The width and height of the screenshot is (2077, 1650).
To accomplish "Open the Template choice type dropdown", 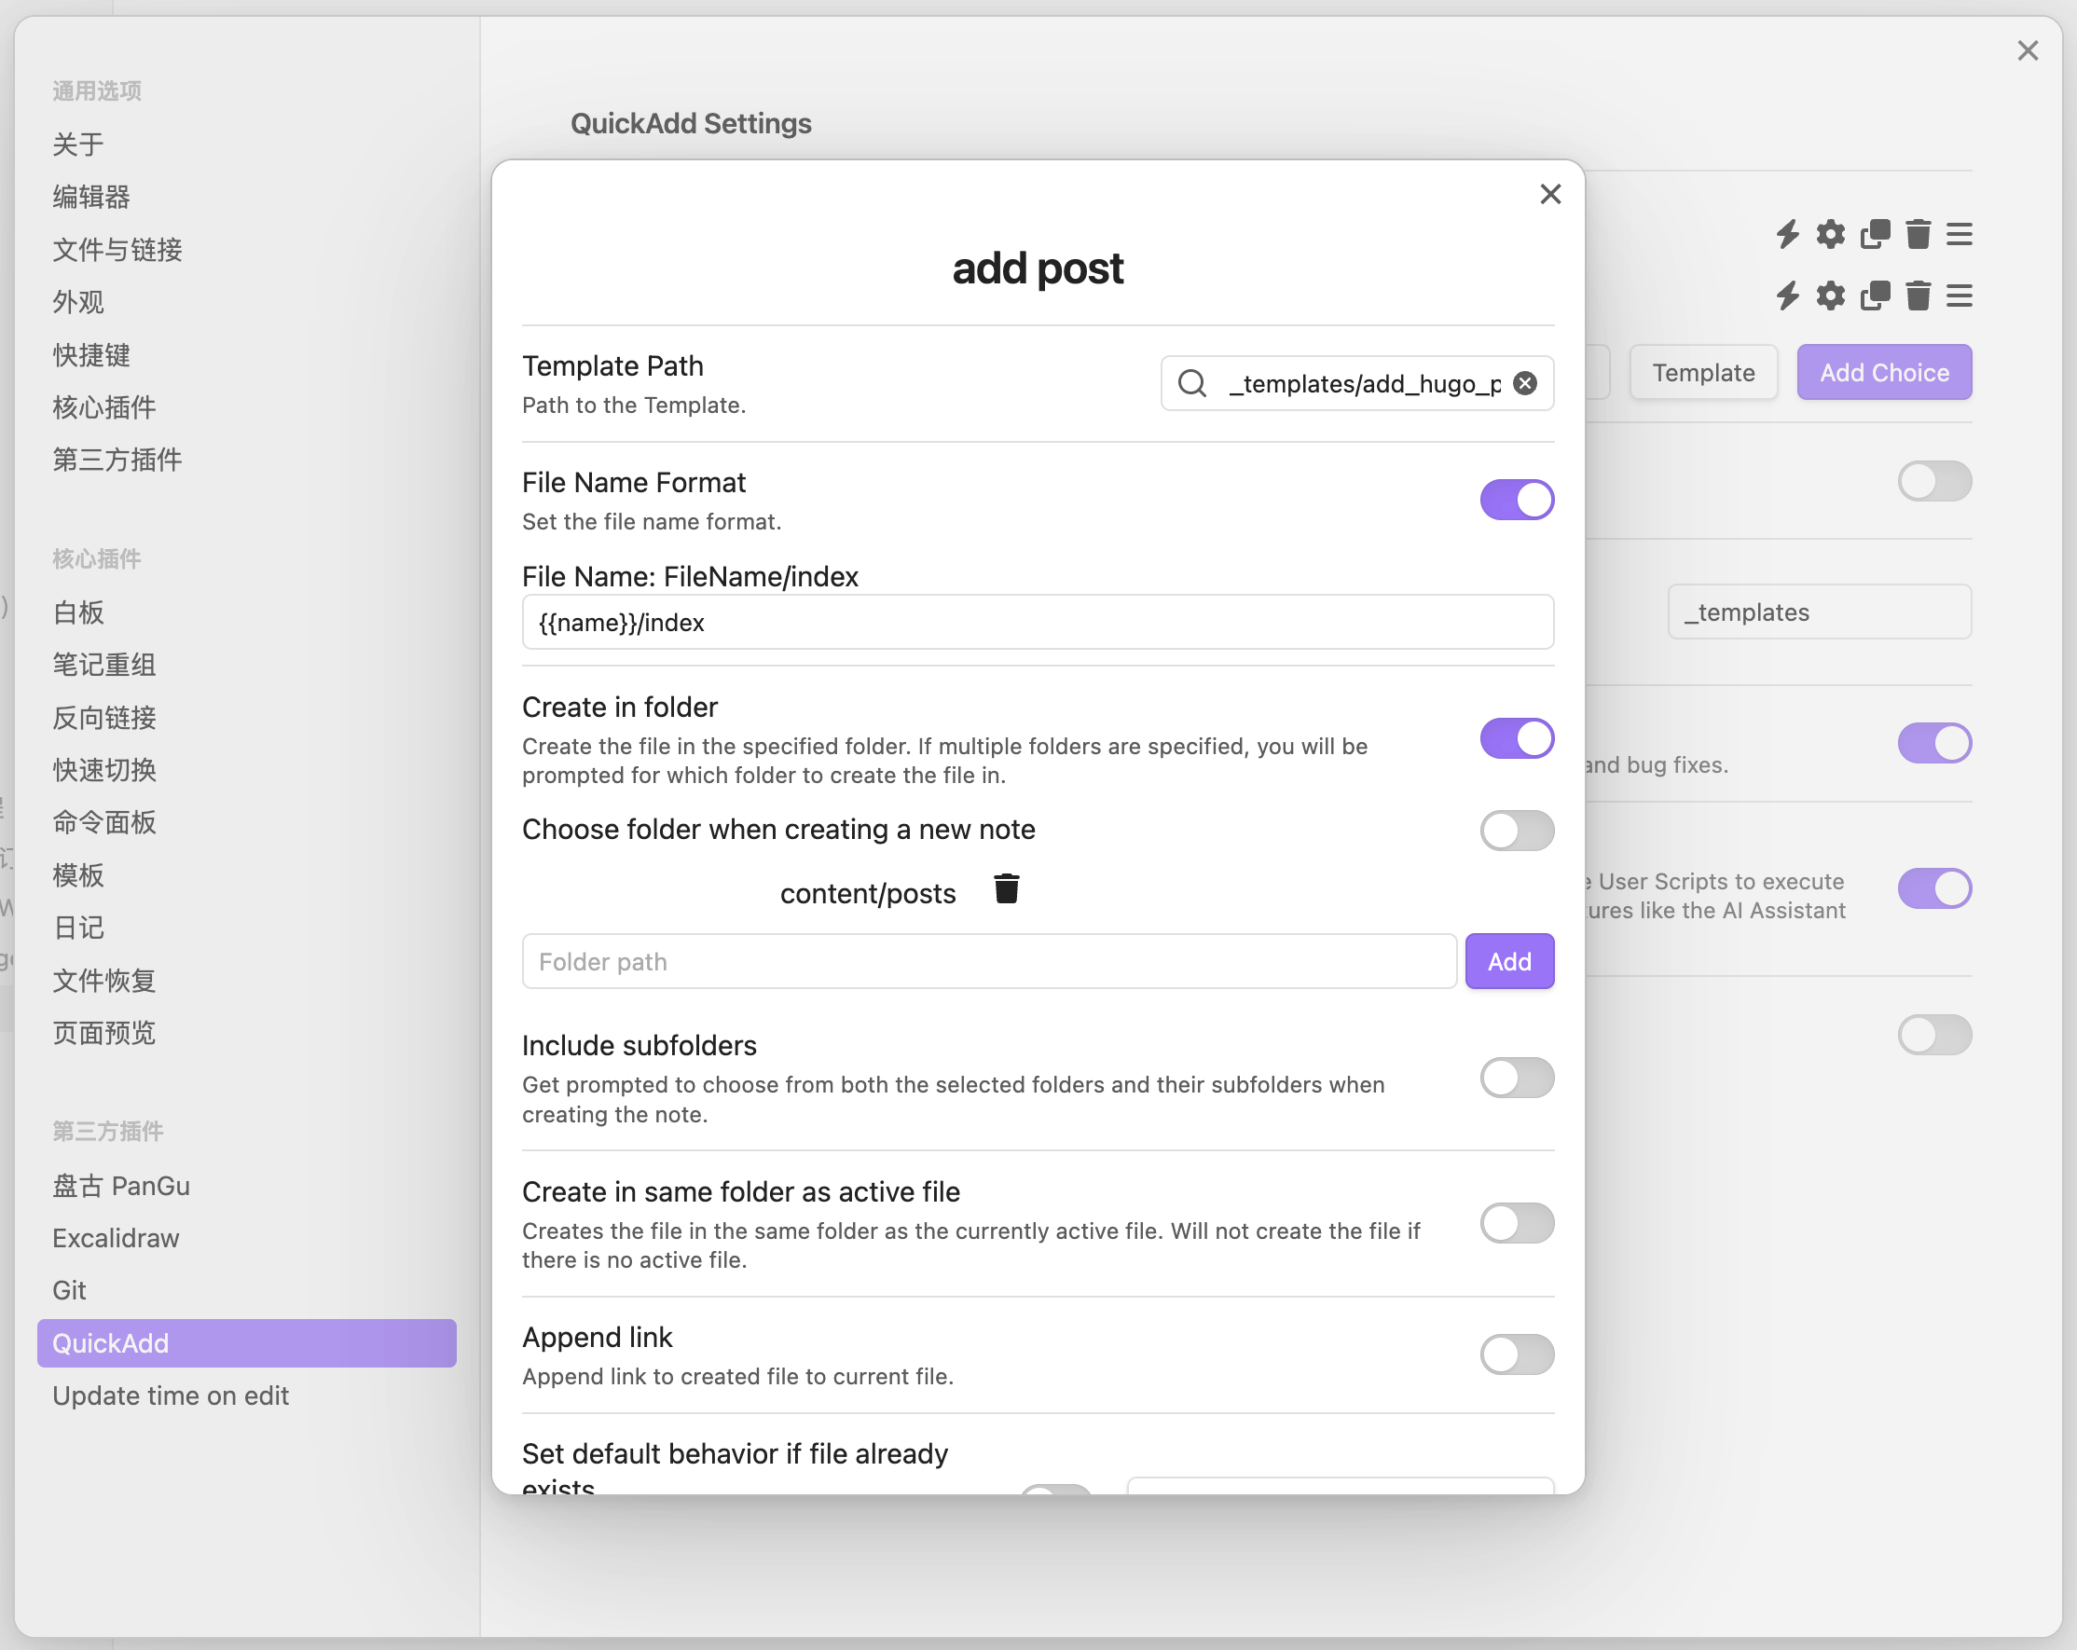I will (1702, 373).
